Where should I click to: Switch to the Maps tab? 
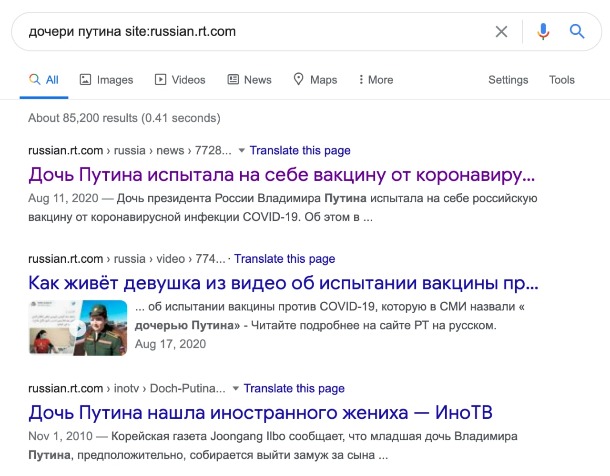pyautogui.click(x=315, y=80)
